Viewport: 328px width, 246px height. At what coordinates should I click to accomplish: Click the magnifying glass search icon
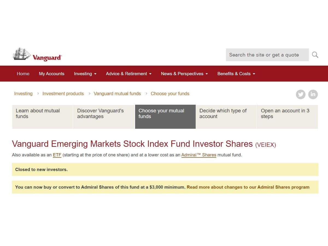coord(315,55)
